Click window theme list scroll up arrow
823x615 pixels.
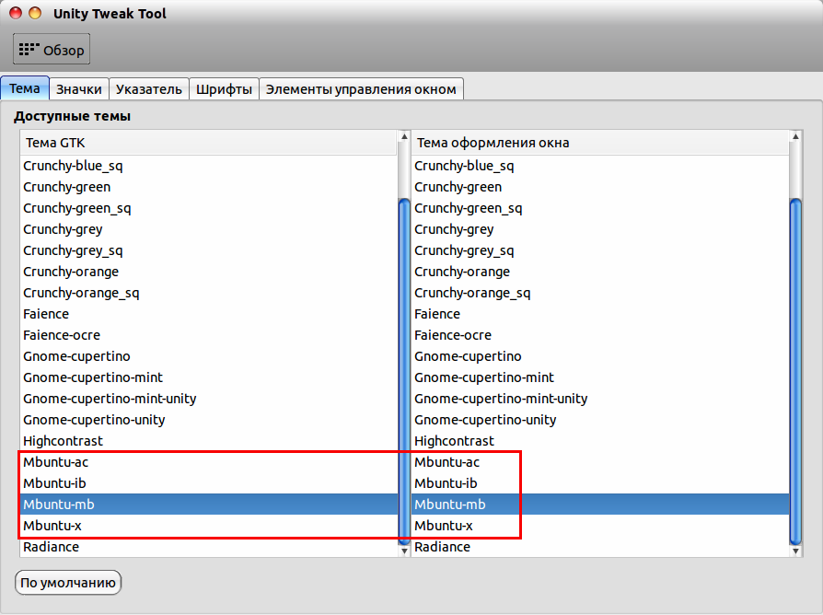pyautogui.click(x=795, y=136)
